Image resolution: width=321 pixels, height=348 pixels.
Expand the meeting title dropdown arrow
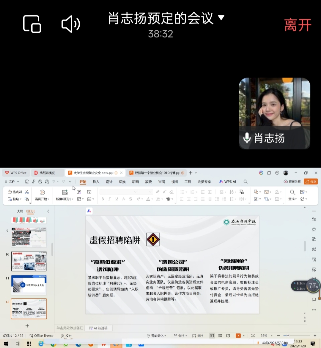pos(221,18)
